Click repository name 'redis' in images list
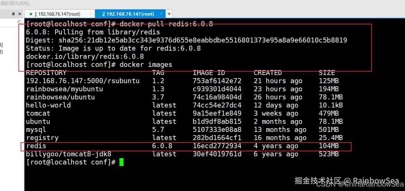 point(36,146)
